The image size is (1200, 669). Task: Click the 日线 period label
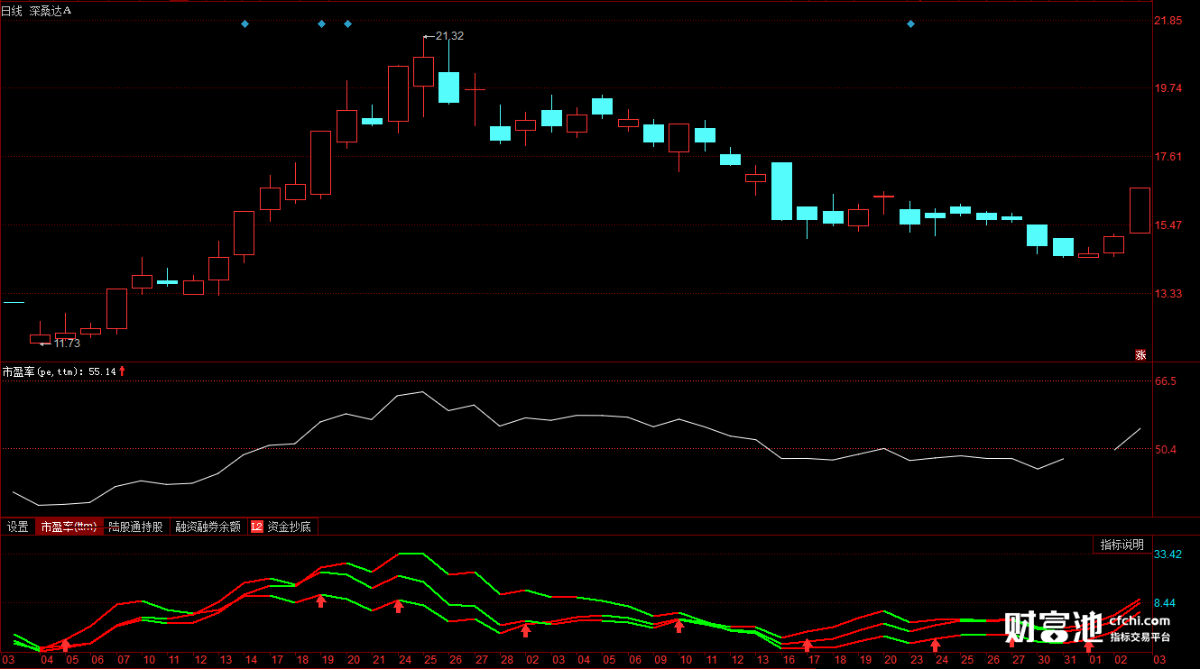click(x=11, y=10)
